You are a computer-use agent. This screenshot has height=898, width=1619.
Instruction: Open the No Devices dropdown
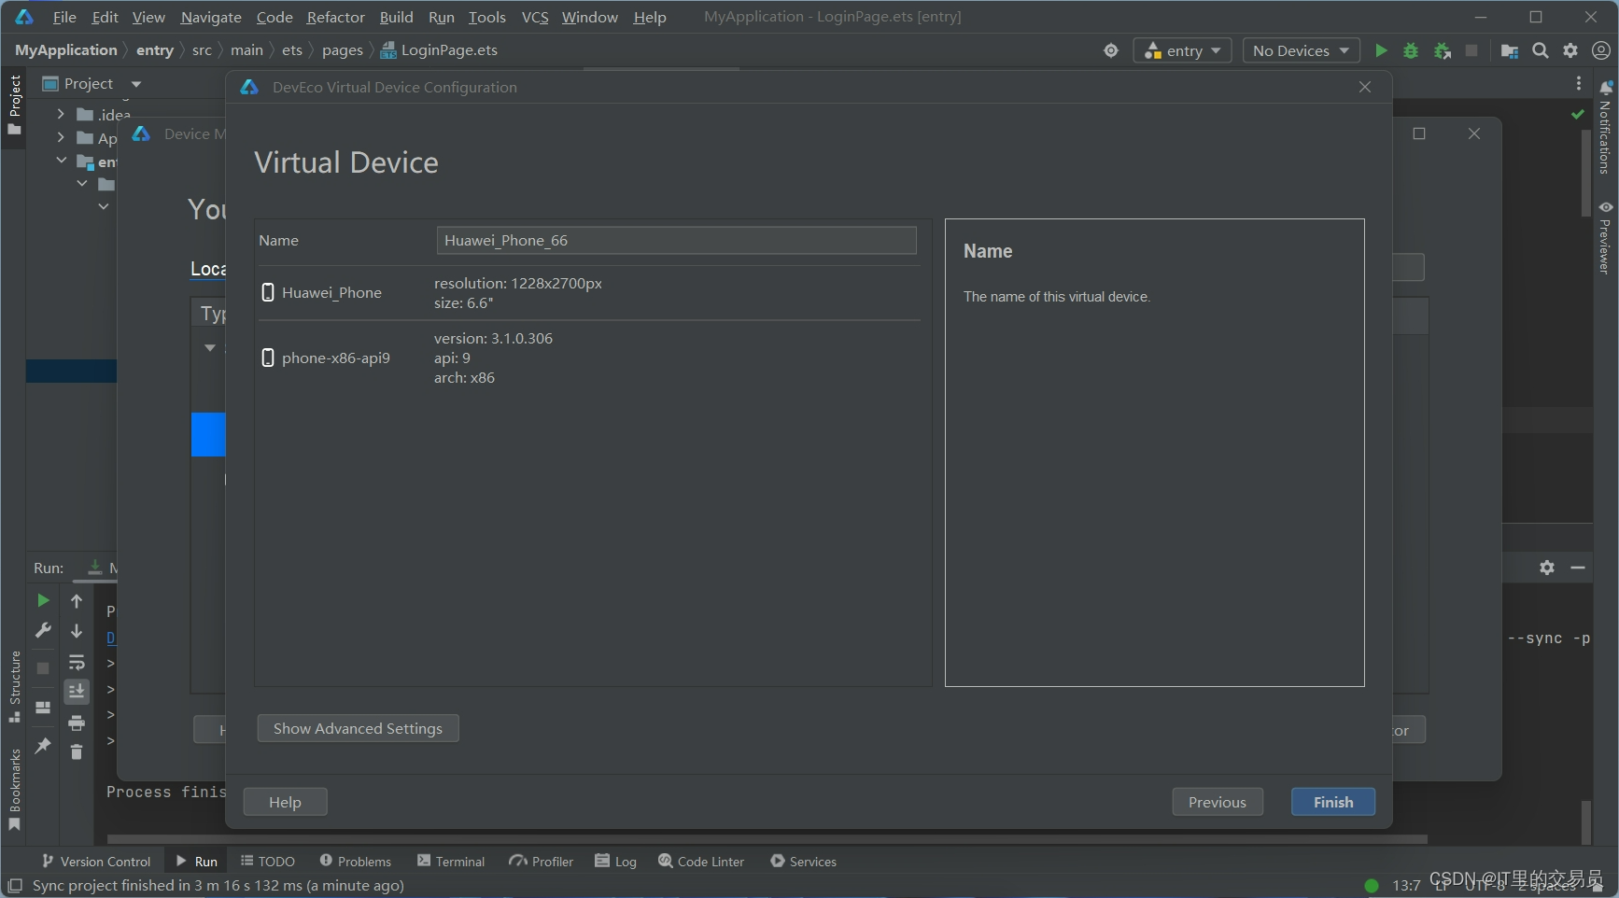pyautogui.click(x=1301, y=50)
